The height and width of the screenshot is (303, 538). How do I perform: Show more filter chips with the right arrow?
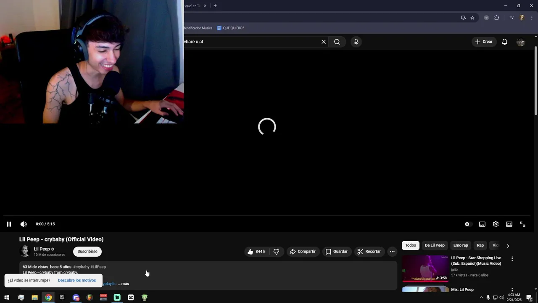(x=508, y=246)
